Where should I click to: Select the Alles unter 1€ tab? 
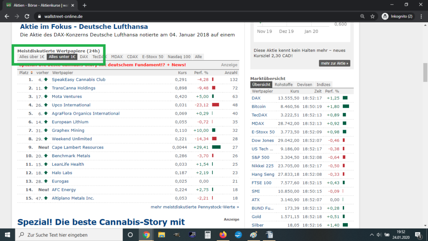62,56
